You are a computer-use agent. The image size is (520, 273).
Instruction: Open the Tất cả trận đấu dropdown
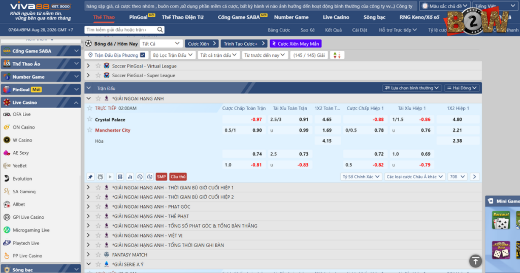click(x=218, y=55)
